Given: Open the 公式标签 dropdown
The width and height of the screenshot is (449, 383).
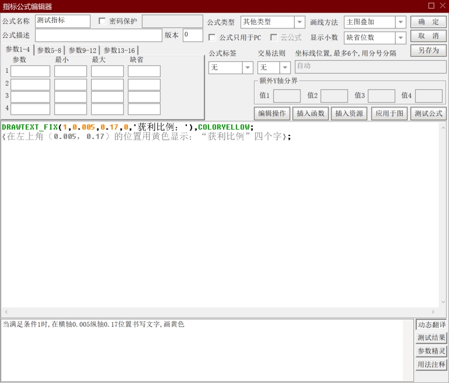Looking at the screenshot, I should (x=248, y=68).
